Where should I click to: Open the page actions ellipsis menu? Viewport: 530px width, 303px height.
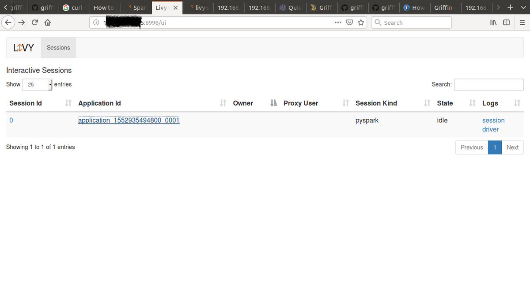point(338,22)
